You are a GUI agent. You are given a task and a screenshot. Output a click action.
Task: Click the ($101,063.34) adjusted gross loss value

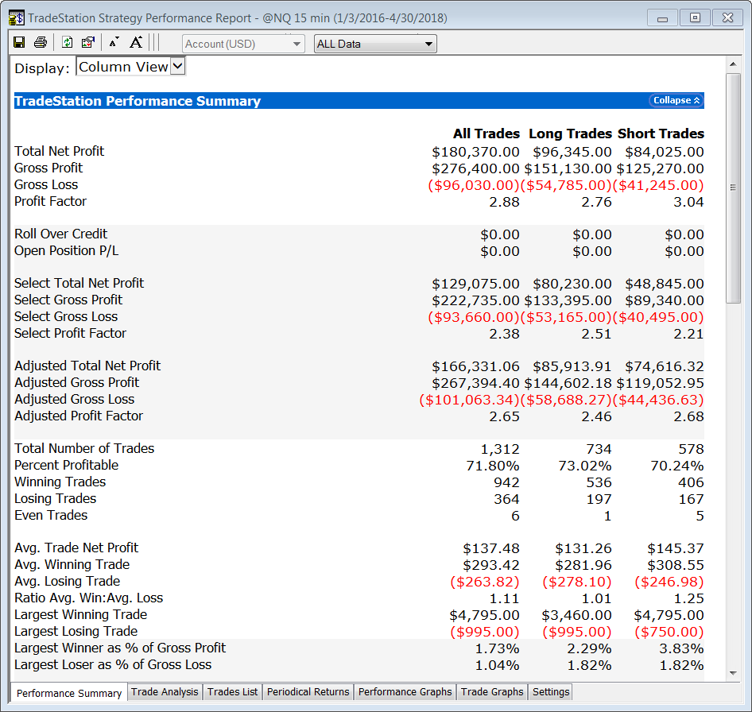click(x=470, y=400)
